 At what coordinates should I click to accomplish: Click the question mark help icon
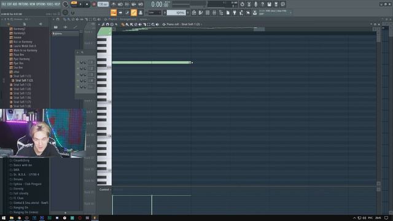tap(262, 4)
